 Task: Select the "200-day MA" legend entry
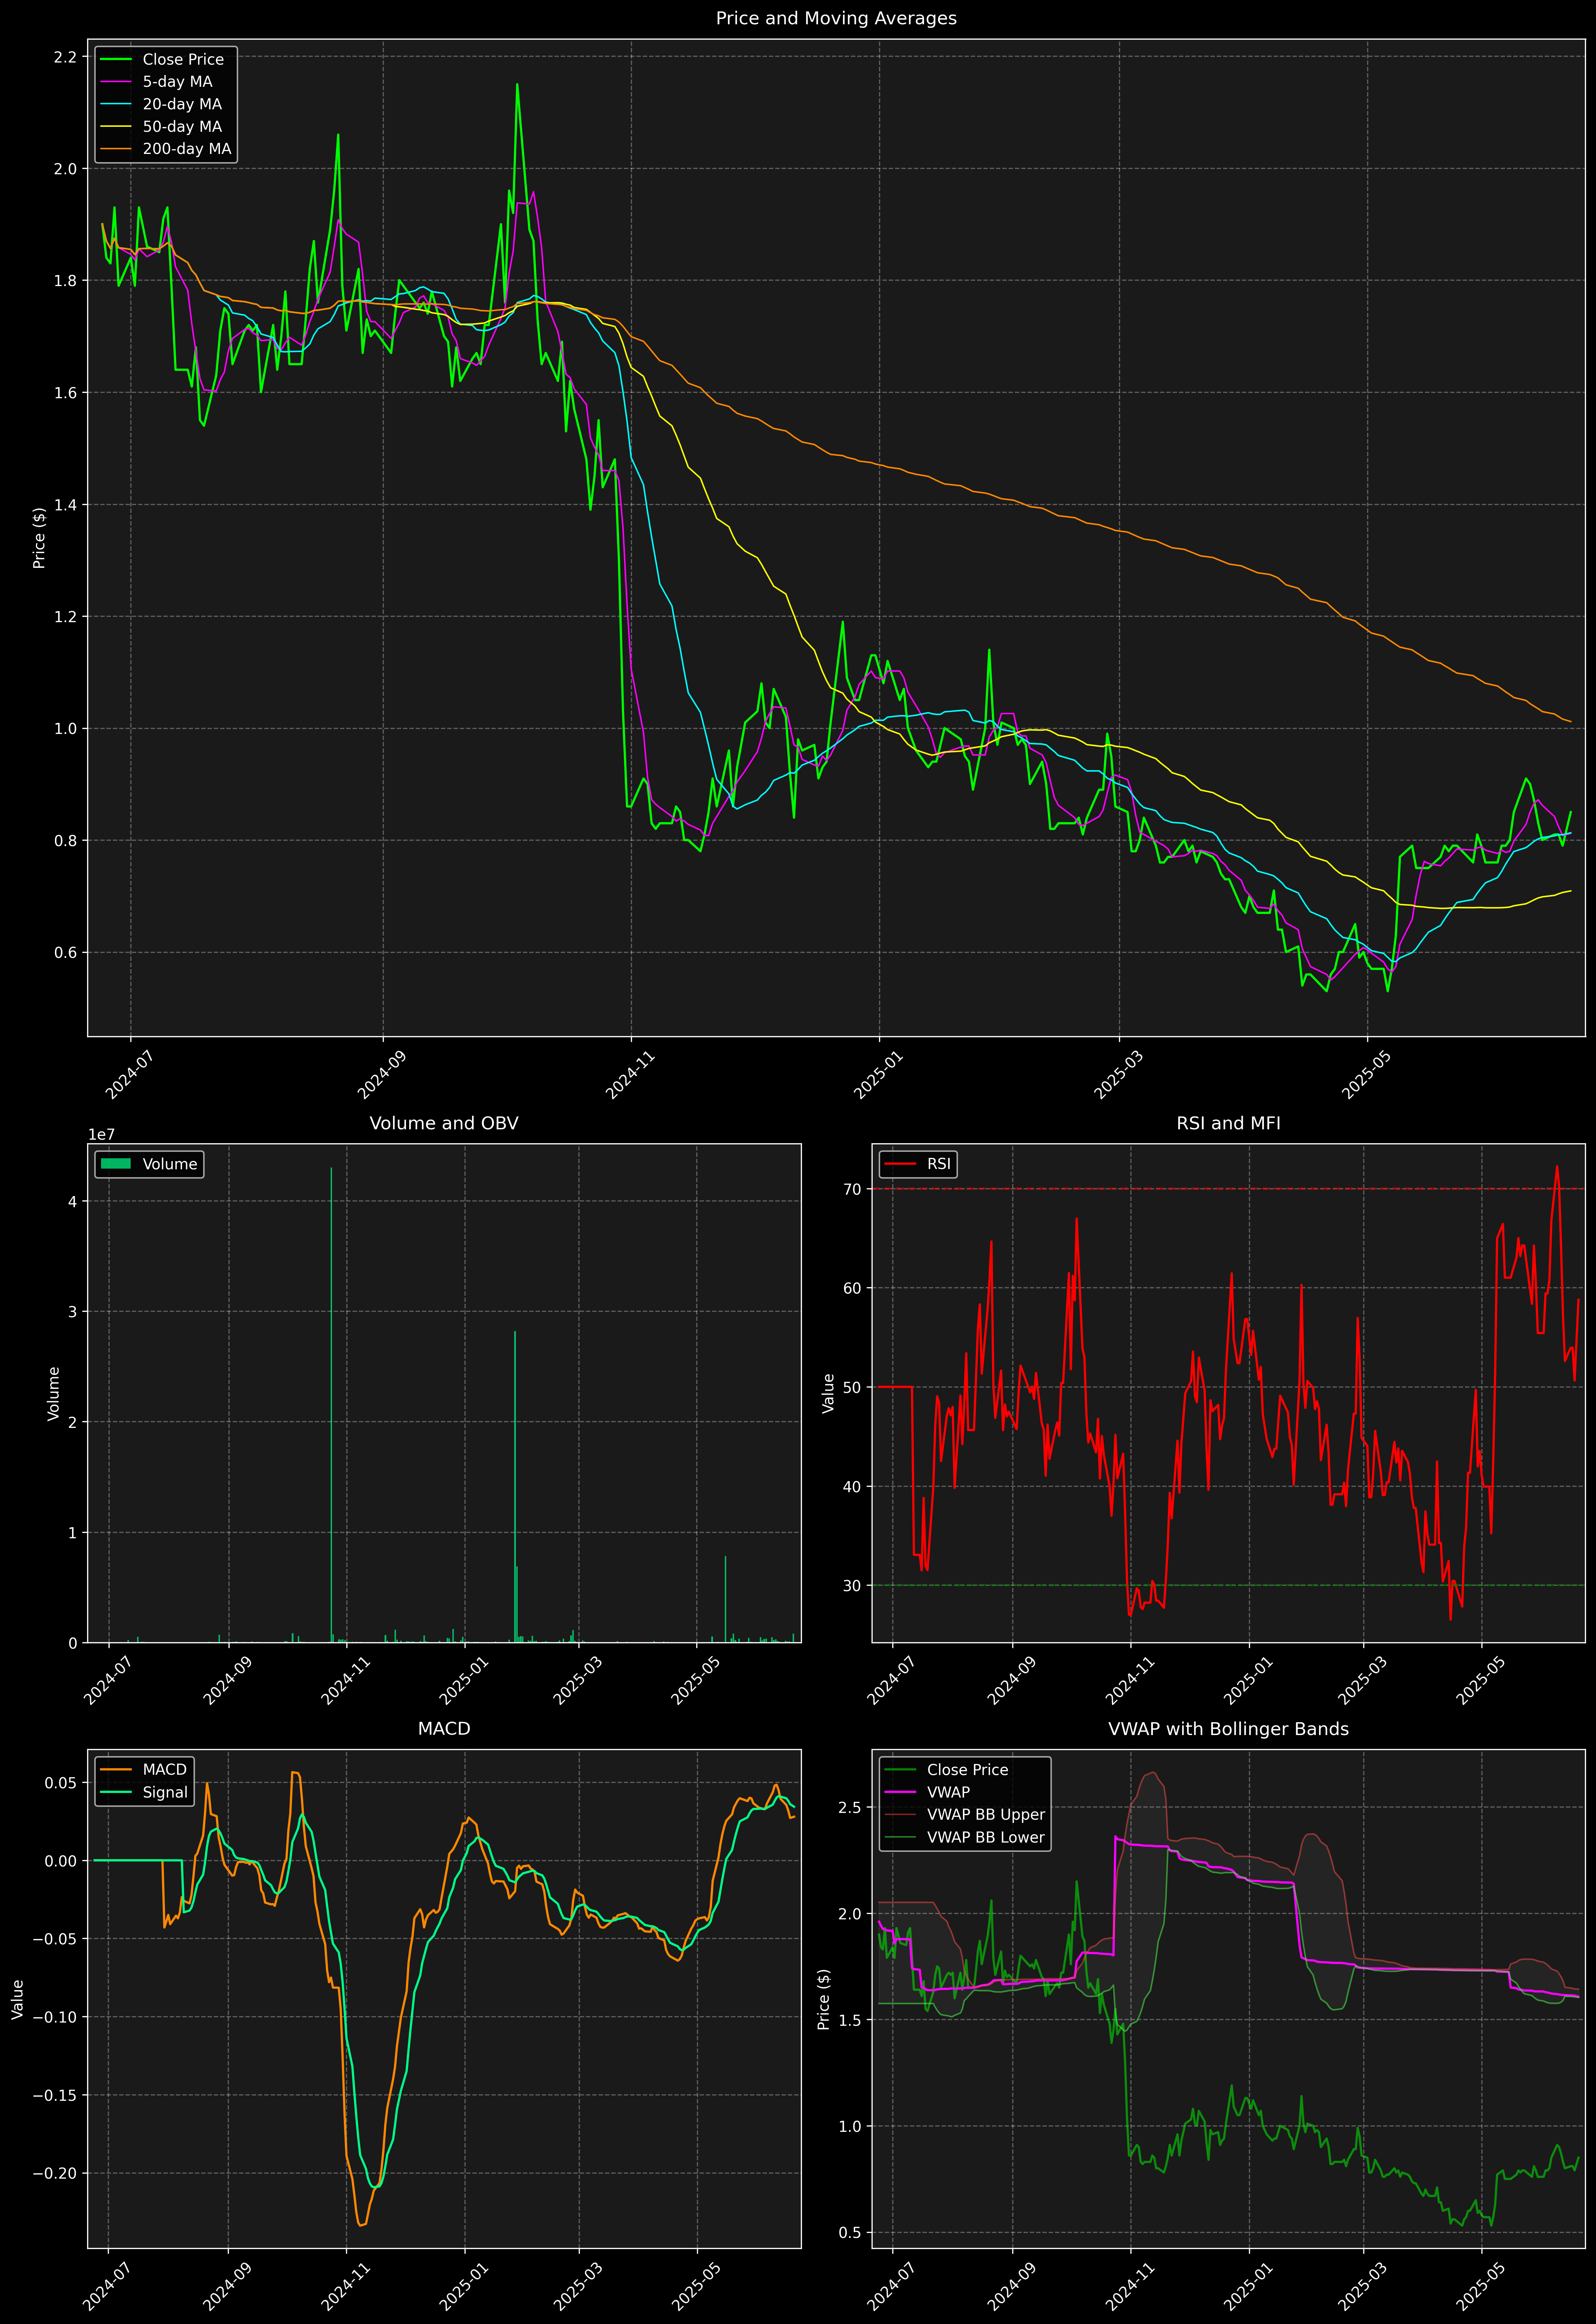(x=166, y=149)
